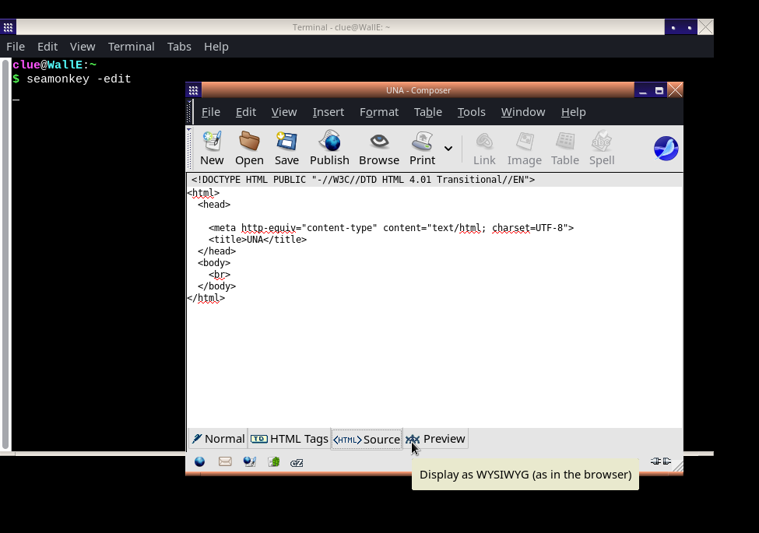Click the Table toolbar icon
Viewport: 759px width, 533px height.
pos(565,148)
